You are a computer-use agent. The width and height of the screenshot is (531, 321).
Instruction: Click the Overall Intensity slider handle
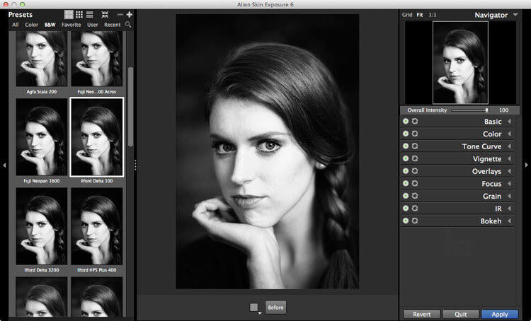[486, 110]
